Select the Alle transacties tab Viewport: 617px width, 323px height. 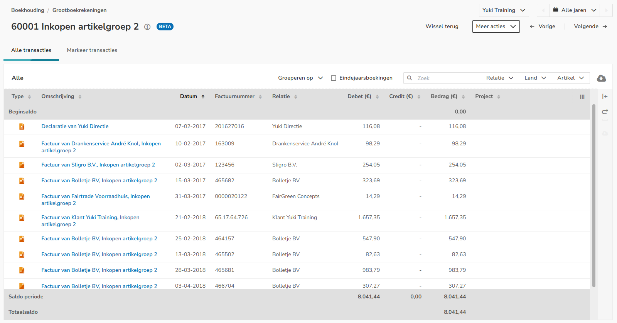pos(31,50)
